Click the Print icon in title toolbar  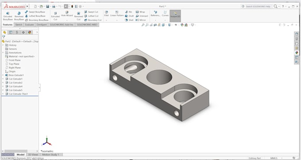coord(54,6)
